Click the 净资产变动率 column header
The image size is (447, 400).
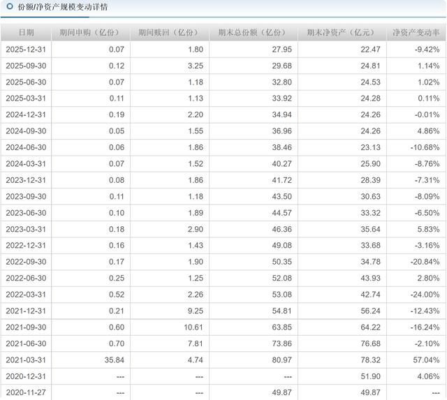click(416, 33)
